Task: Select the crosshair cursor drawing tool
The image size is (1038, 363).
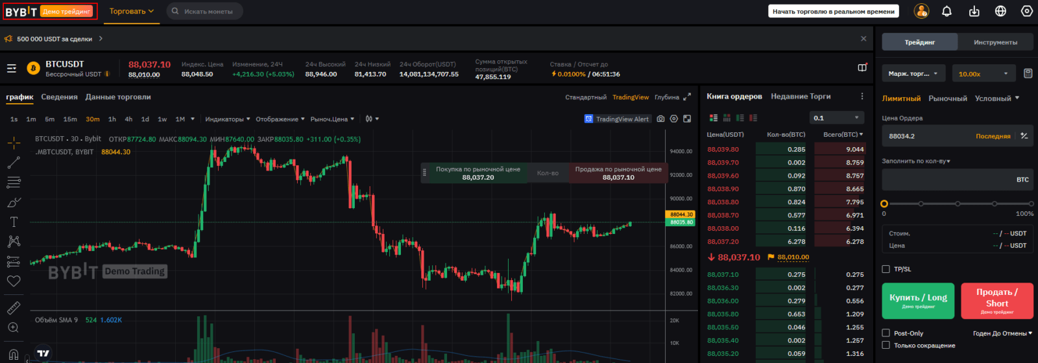Action: (x=14, y=143)
